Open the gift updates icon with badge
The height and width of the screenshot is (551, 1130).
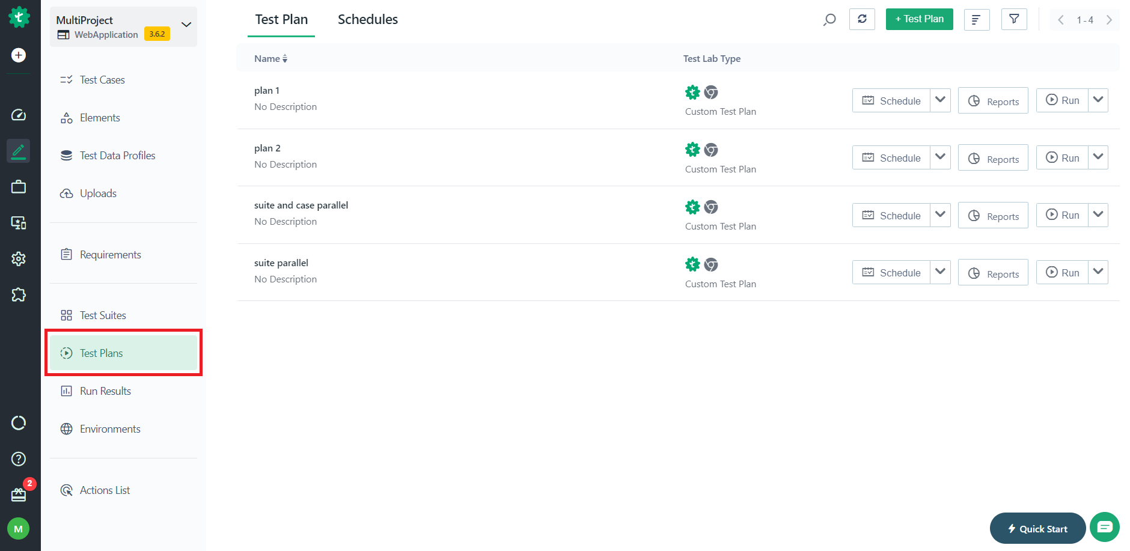pos(19,495)
